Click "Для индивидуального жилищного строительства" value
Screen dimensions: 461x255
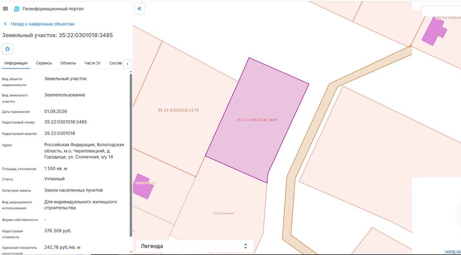(x=81, y=205)
